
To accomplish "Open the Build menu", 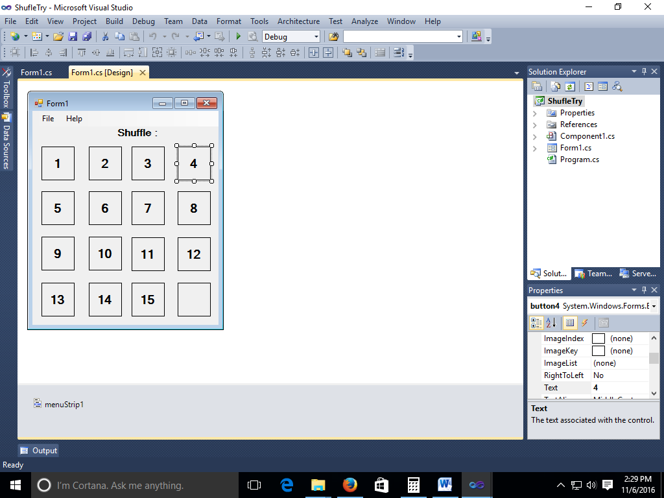I will [x=114, y=21].
